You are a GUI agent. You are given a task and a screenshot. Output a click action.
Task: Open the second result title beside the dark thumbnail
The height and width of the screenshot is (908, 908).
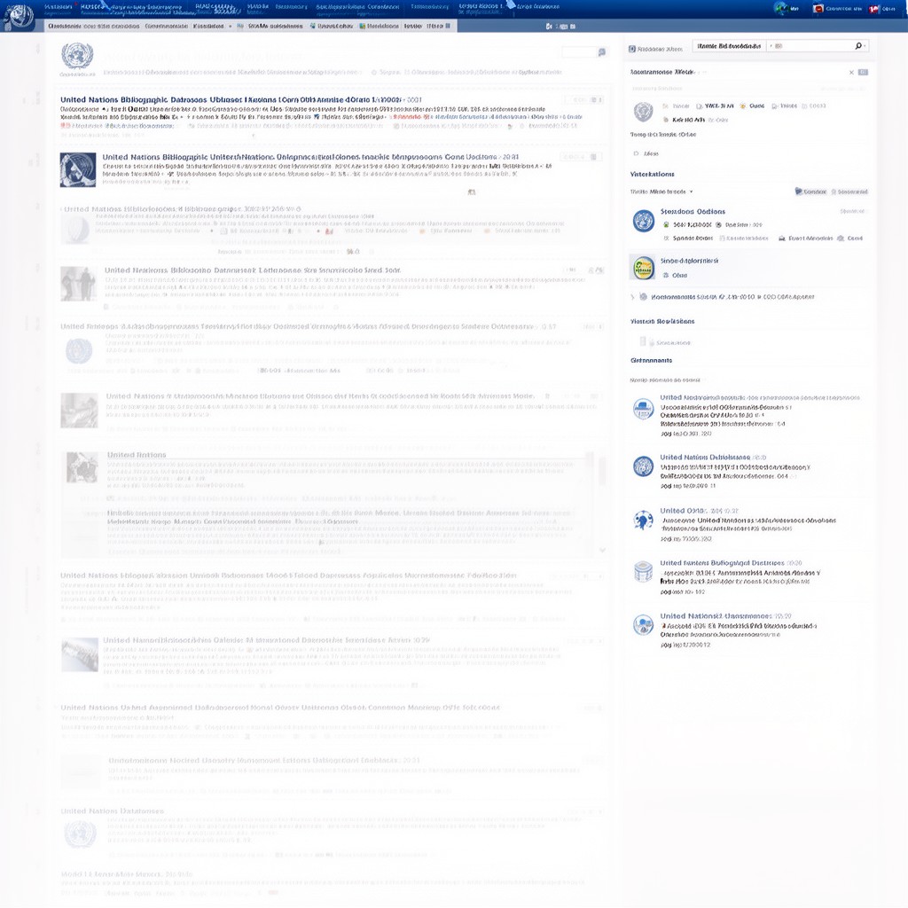pyautogui.click(x=310, y=157)
